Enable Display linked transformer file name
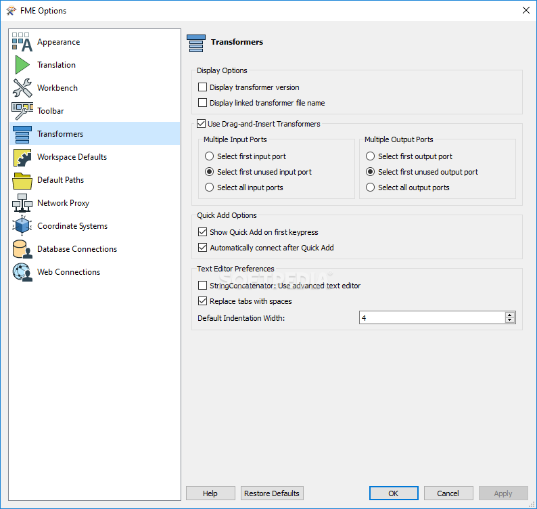 [202, 102]
